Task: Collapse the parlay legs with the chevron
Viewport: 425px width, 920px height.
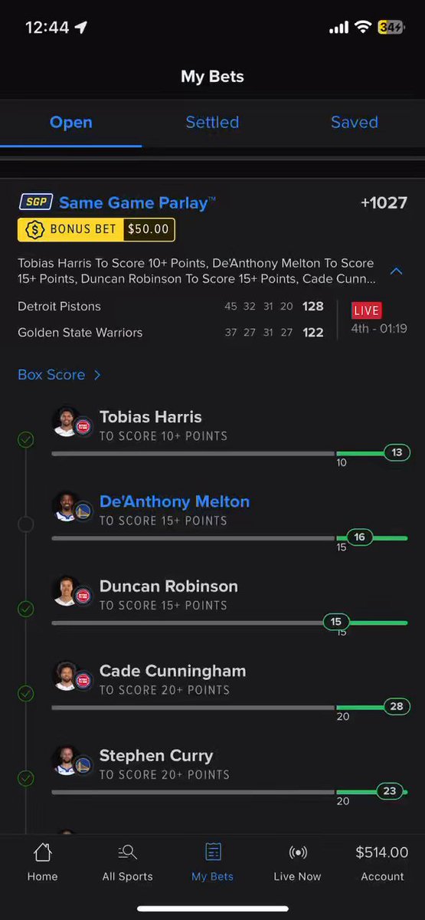Action: pyautogui.click(x=397, y=271)
